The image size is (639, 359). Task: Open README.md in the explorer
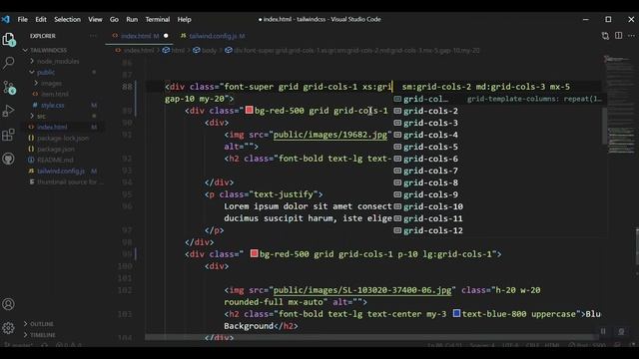(x=55, y=160)
